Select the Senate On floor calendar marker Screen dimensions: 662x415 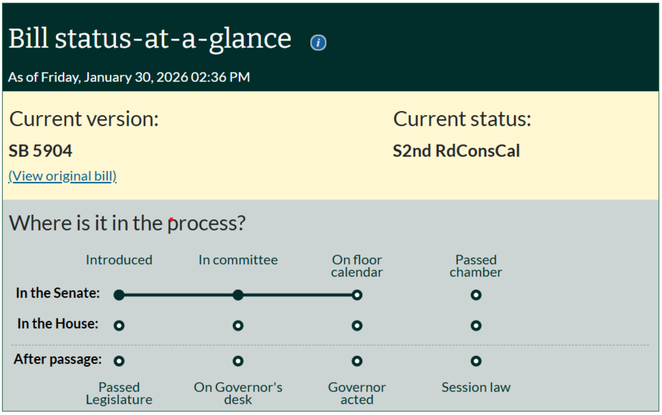pos(357,295)
